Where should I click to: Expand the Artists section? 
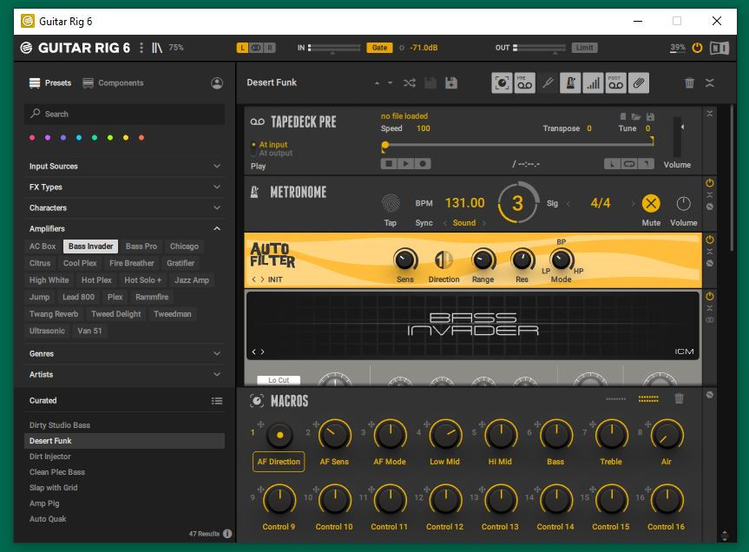(124, 375)
